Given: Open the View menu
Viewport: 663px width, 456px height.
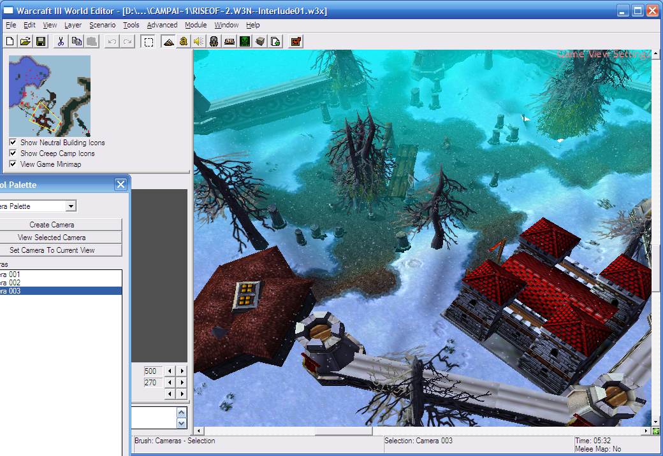Looking at the screenshot, I should pos(50,25).
